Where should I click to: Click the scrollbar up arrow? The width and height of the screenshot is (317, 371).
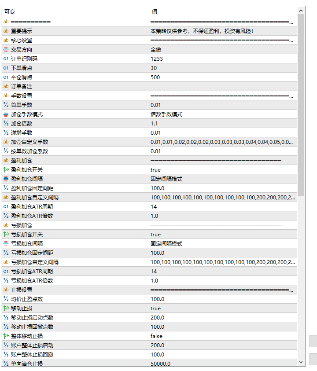[301, 11]
